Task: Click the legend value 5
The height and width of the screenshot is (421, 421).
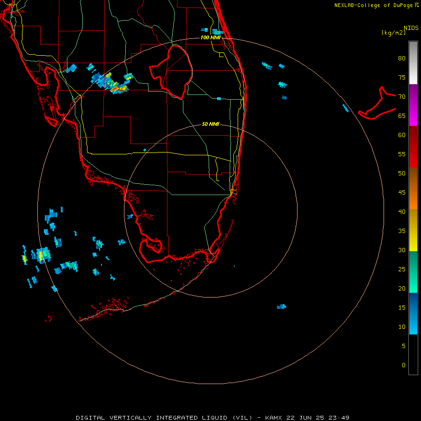Action: click(x=404, y=346)
